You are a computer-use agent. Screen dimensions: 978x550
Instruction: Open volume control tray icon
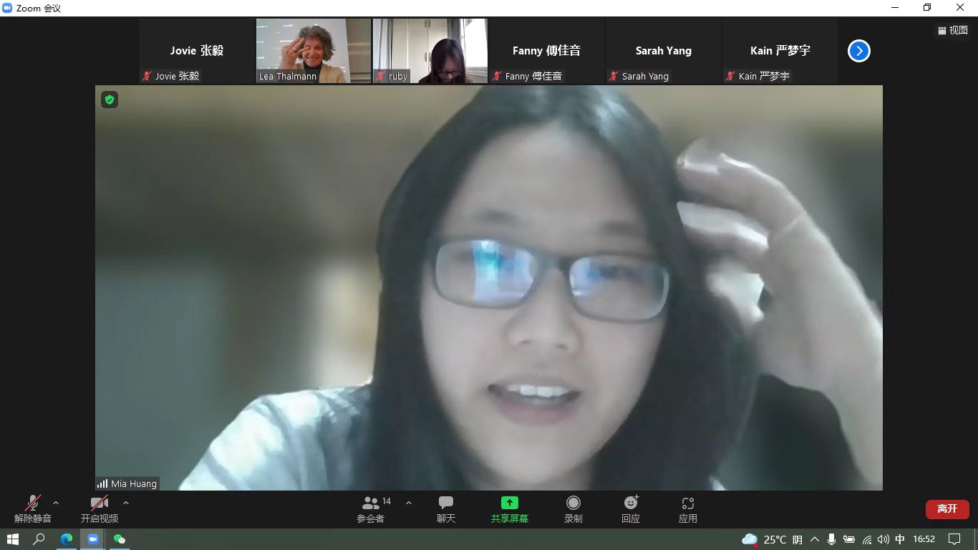(883, 539)
